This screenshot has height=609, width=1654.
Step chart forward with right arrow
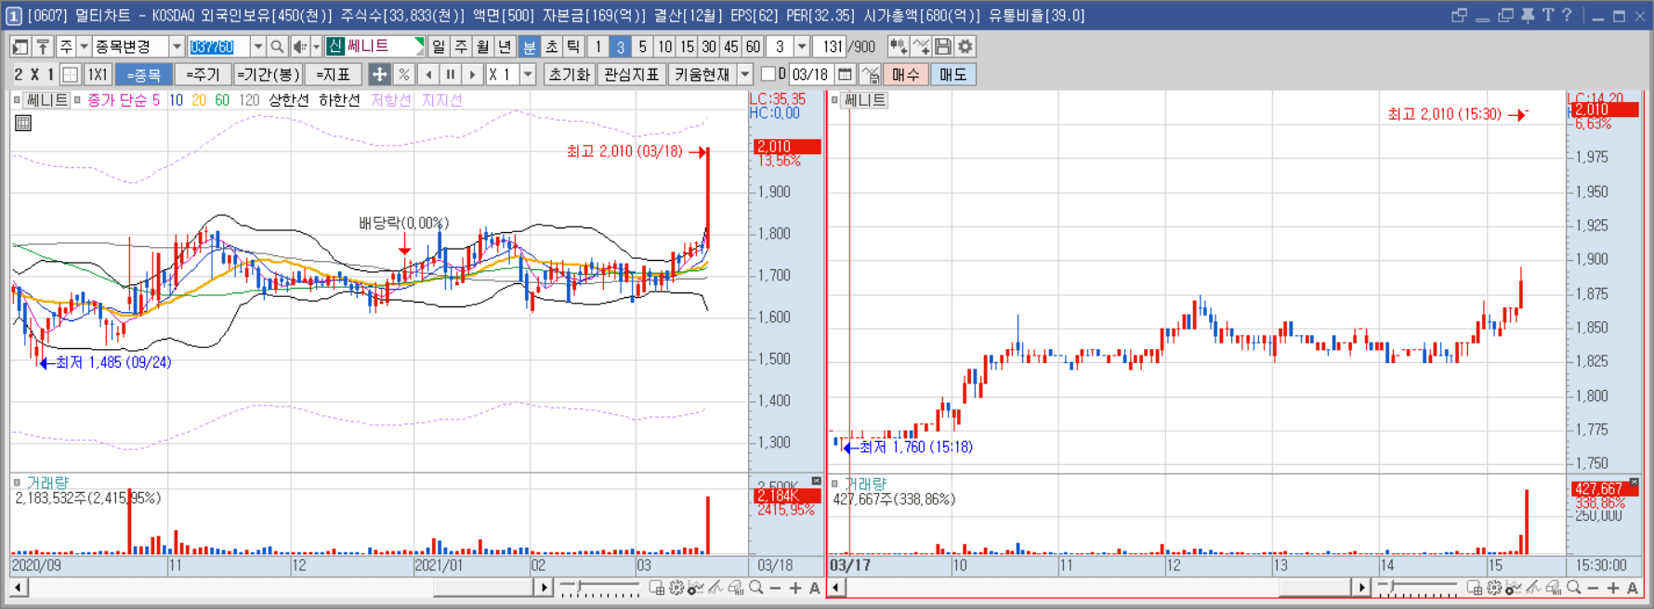pyautogui.click(x=473, y=74)
